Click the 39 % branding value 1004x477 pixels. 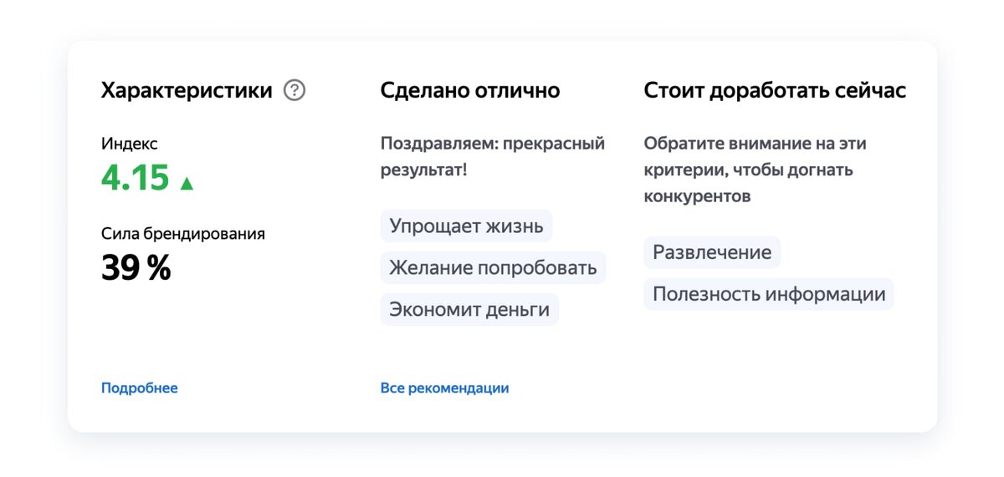pos(136,268)
